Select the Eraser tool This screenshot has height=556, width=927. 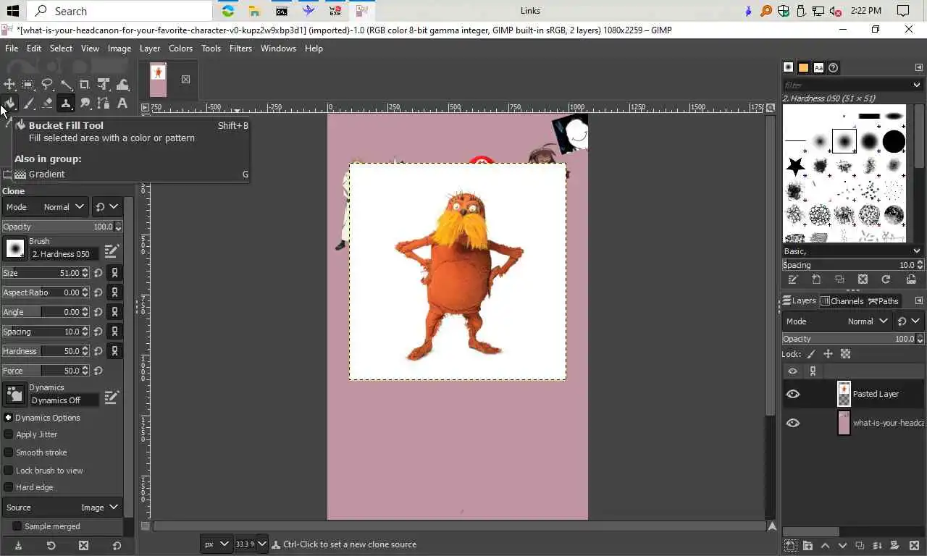47,104
